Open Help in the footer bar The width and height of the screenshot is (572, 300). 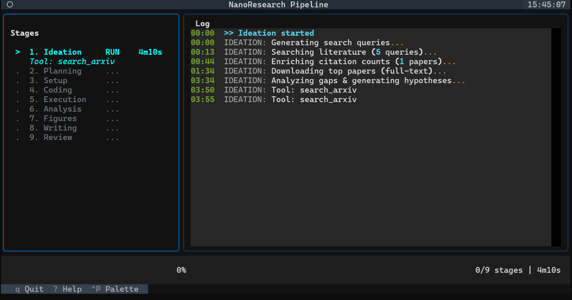coord(68,289)
